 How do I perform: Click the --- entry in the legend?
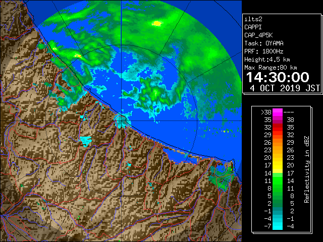(289, 112)
